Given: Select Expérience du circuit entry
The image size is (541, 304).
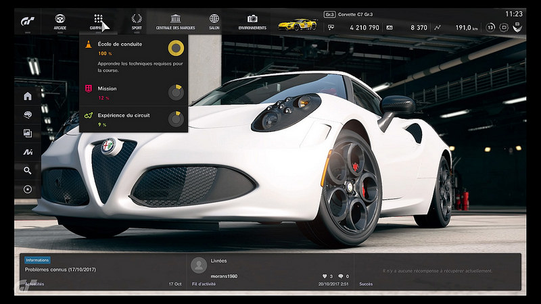Looking at the screenshot, I should [x=133, y=119].
